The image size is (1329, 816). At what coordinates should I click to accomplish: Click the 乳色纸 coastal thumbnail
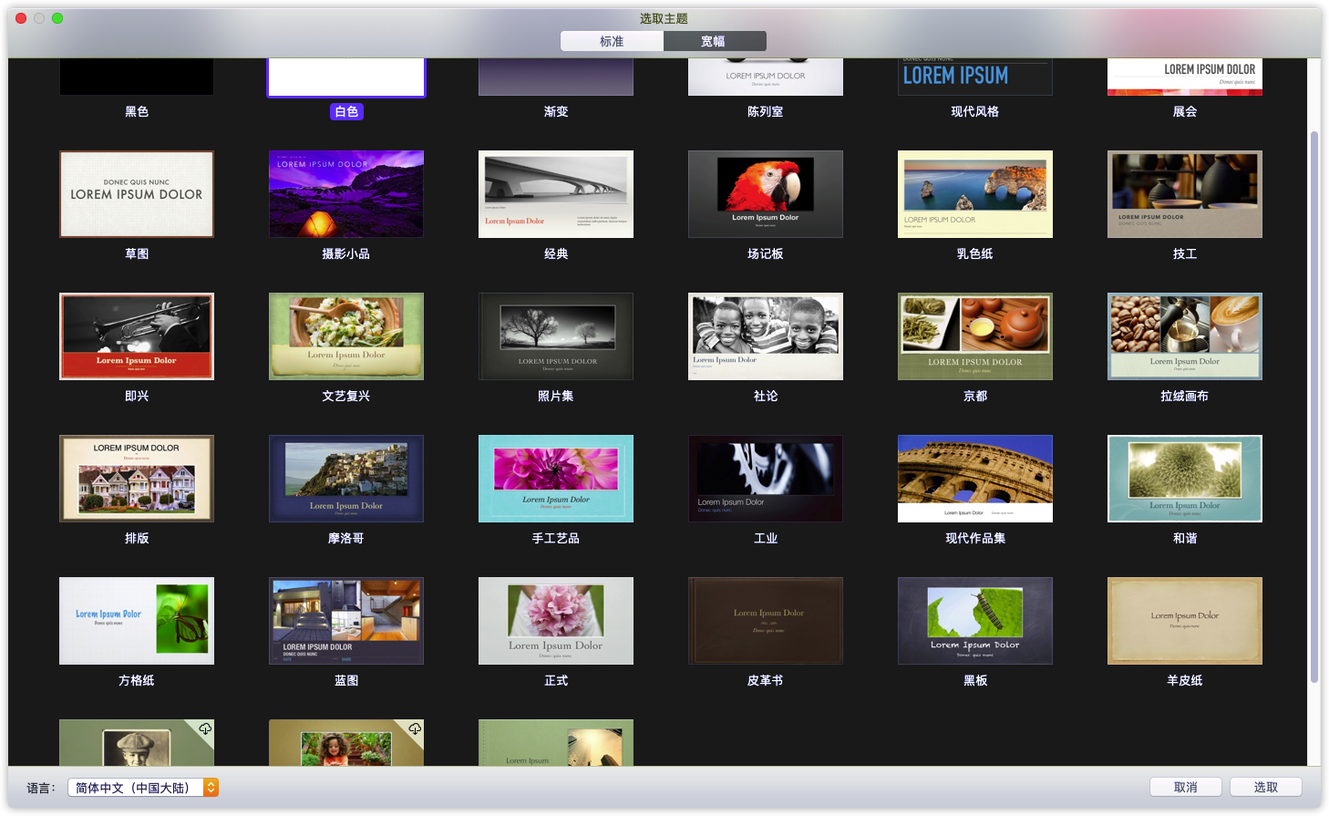point(975,194)
